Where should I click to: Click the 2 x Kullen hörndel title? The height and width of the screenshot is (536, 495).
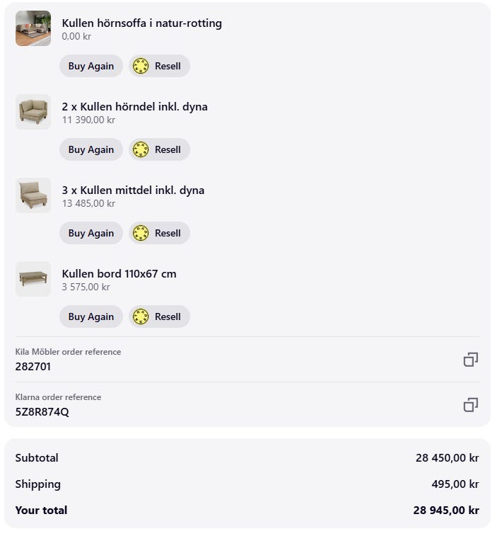click(x=134, y=107)
